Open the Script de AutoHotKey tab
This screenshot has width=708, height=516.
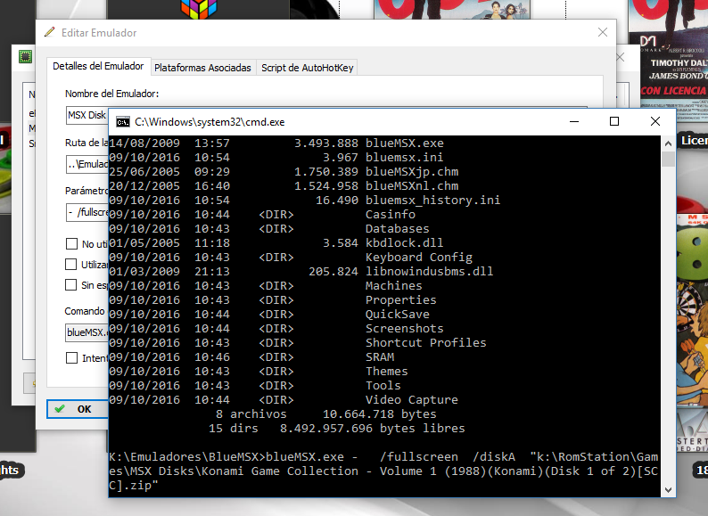[x=307, y=68]
